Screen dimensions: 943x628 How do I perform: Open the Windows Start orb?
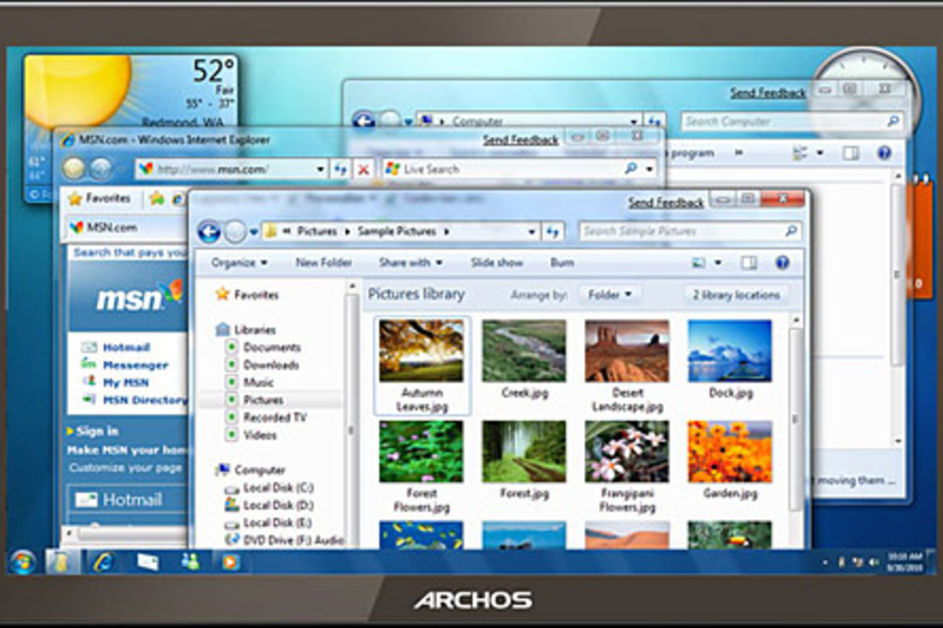coord(23,562)
